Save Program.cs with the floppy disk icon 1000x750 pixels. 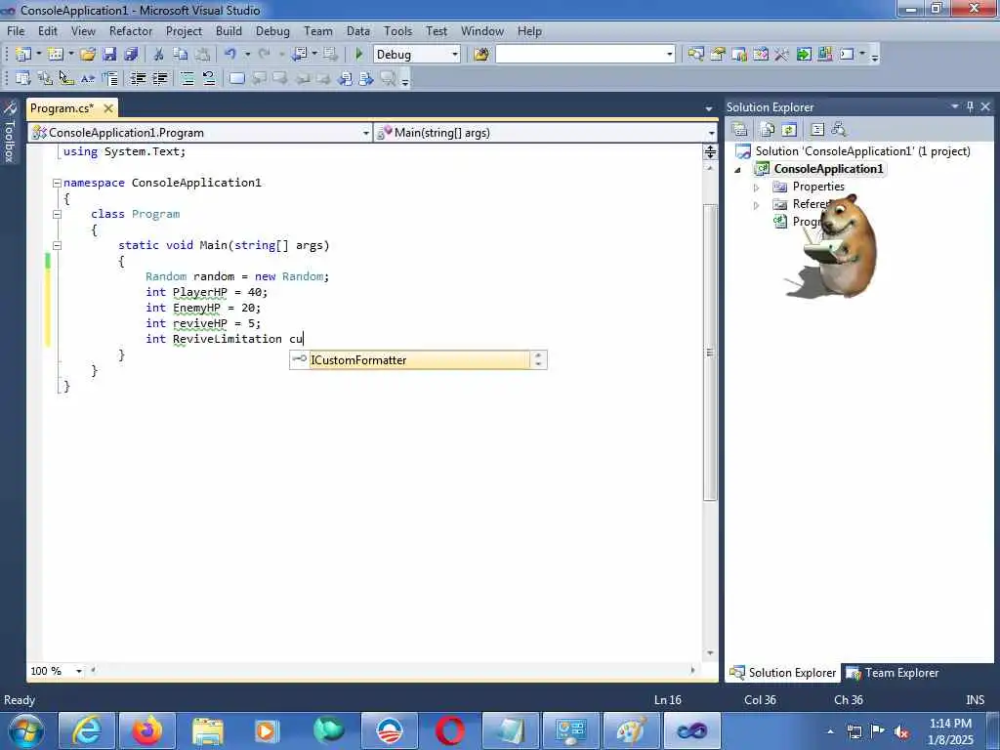point(109,55)
